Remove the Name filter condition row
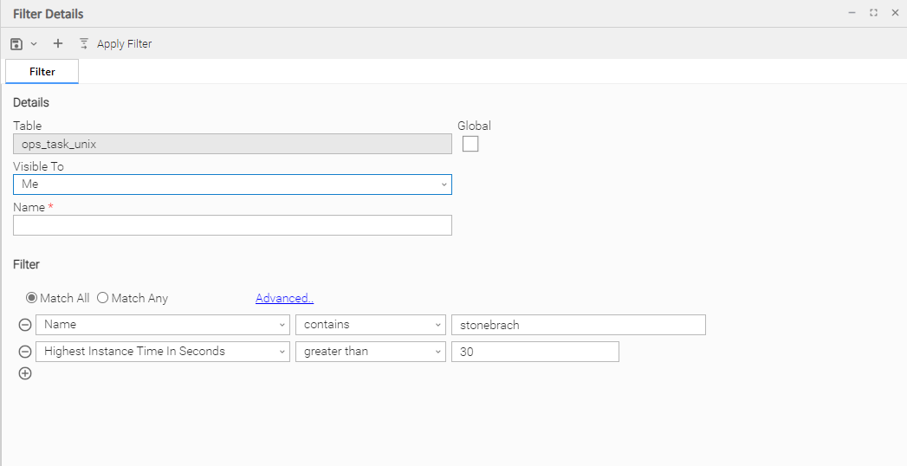This screenshot has height=466, width=907. 25,325
